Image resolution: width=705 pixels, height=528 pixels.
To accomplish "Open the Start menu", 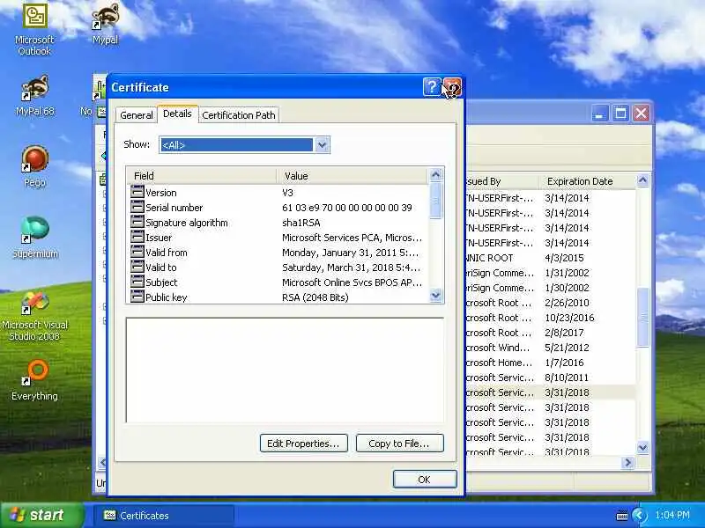I will pos(42,515).
